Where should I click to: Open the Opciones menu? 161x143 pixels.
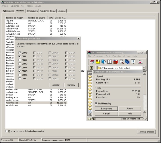15,6
